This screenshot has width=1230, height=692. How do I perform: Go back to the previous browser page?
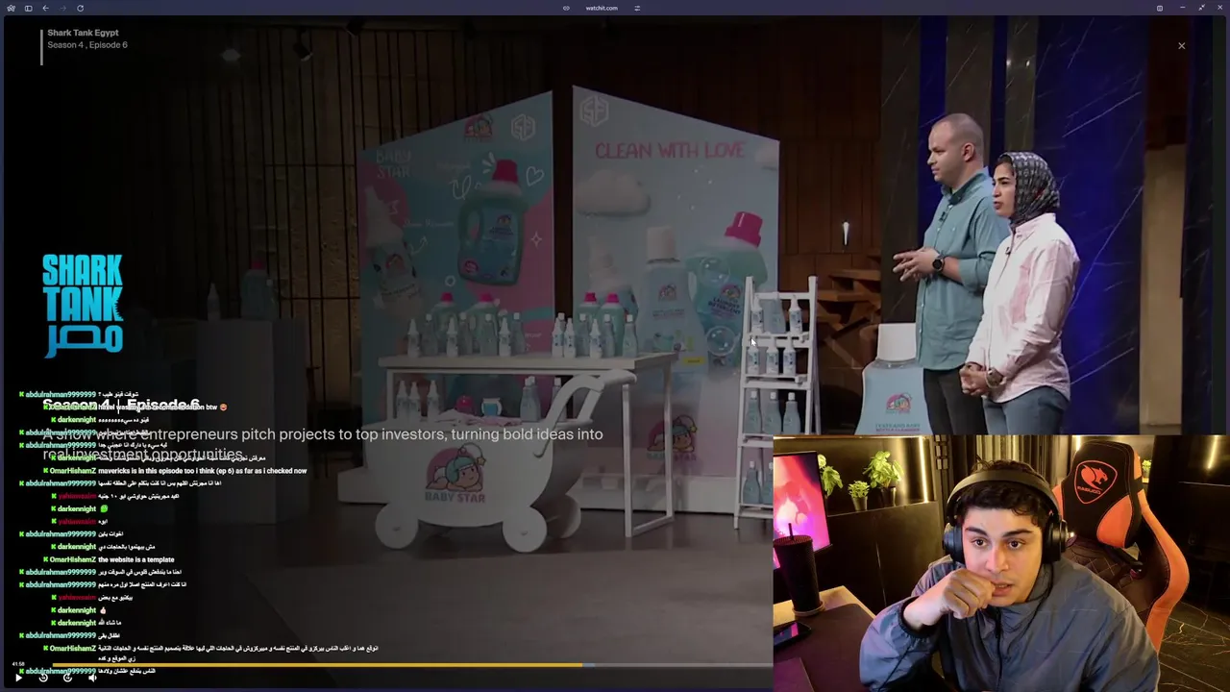click(45, 8)
